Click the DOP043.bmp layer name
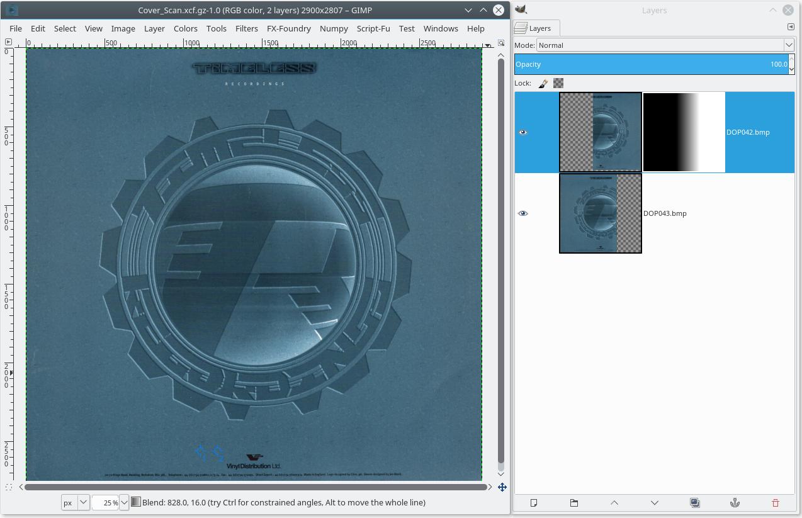The width and height of the screenshot is (802, 518). [x=665, y=213]
